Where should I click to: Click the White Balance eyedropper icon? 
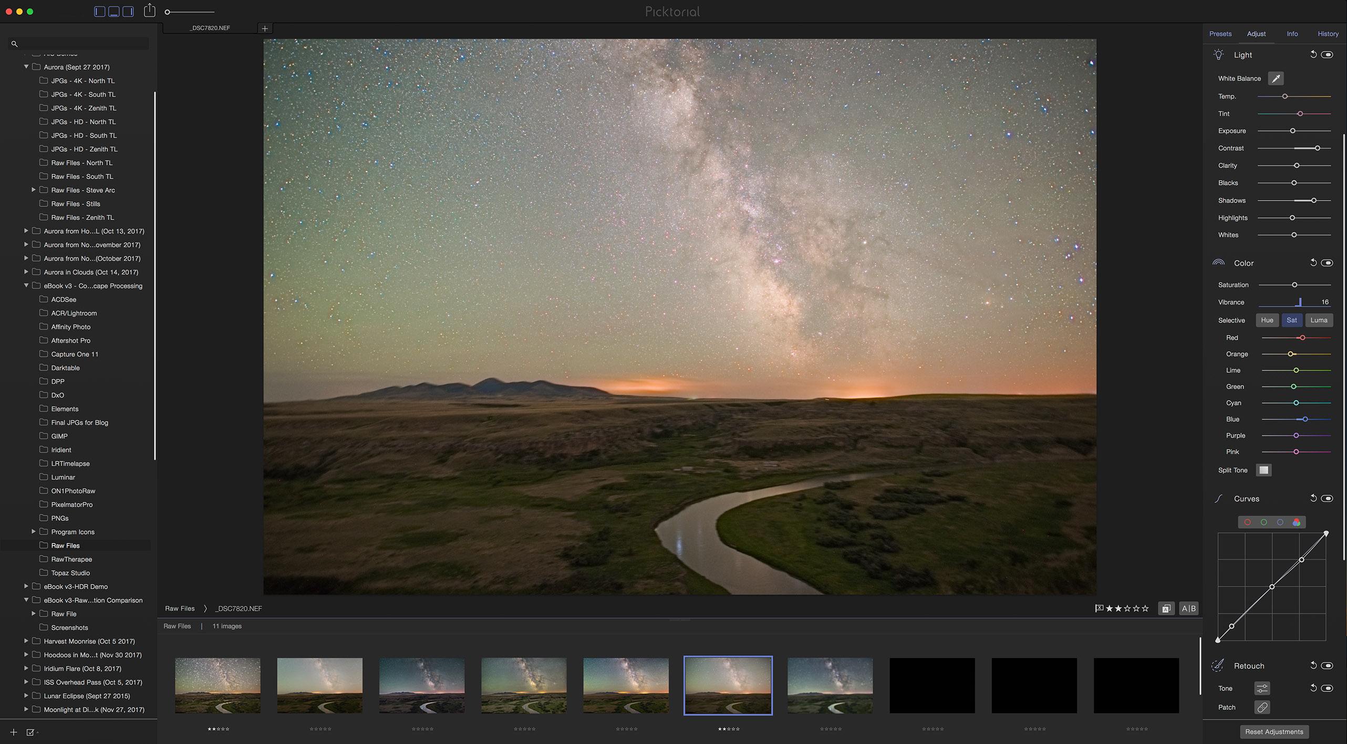pos(1276,78)
